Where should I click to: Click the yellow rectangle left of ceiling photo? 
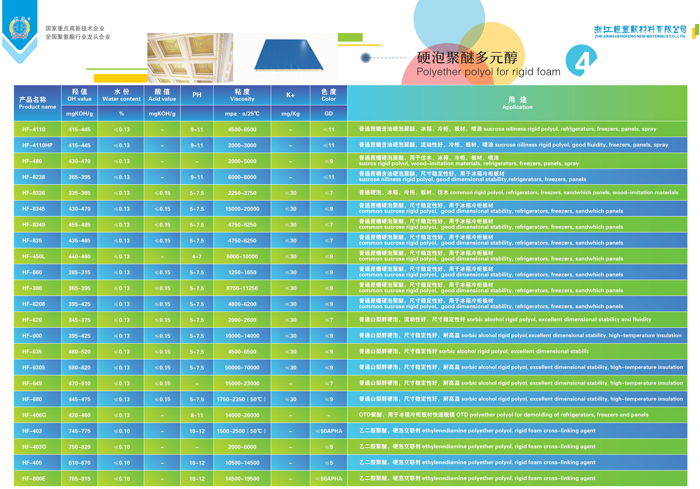(120, 78)
